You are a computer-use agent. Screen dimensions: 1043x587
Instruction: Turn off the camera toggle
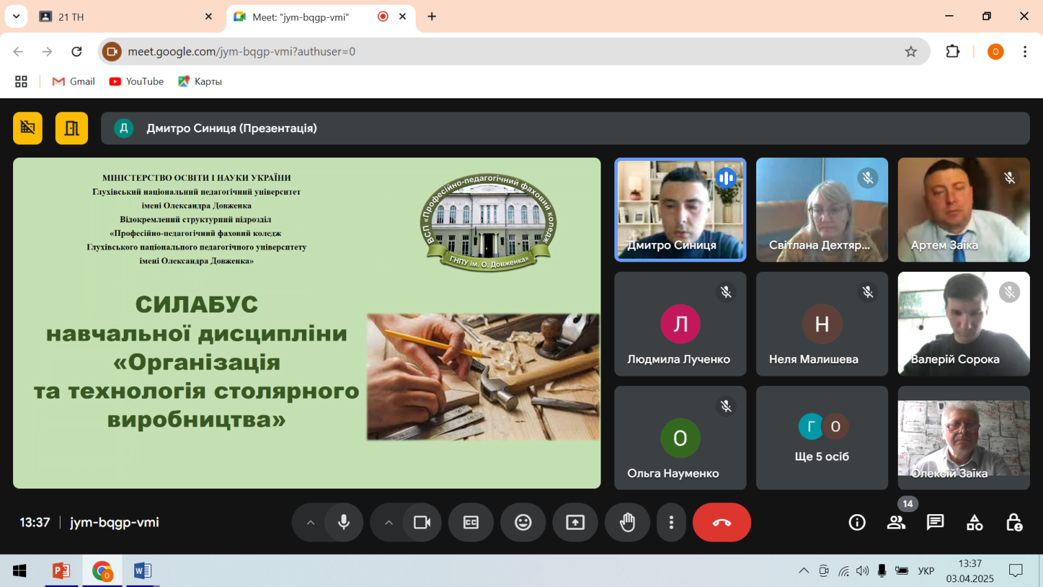422,523
